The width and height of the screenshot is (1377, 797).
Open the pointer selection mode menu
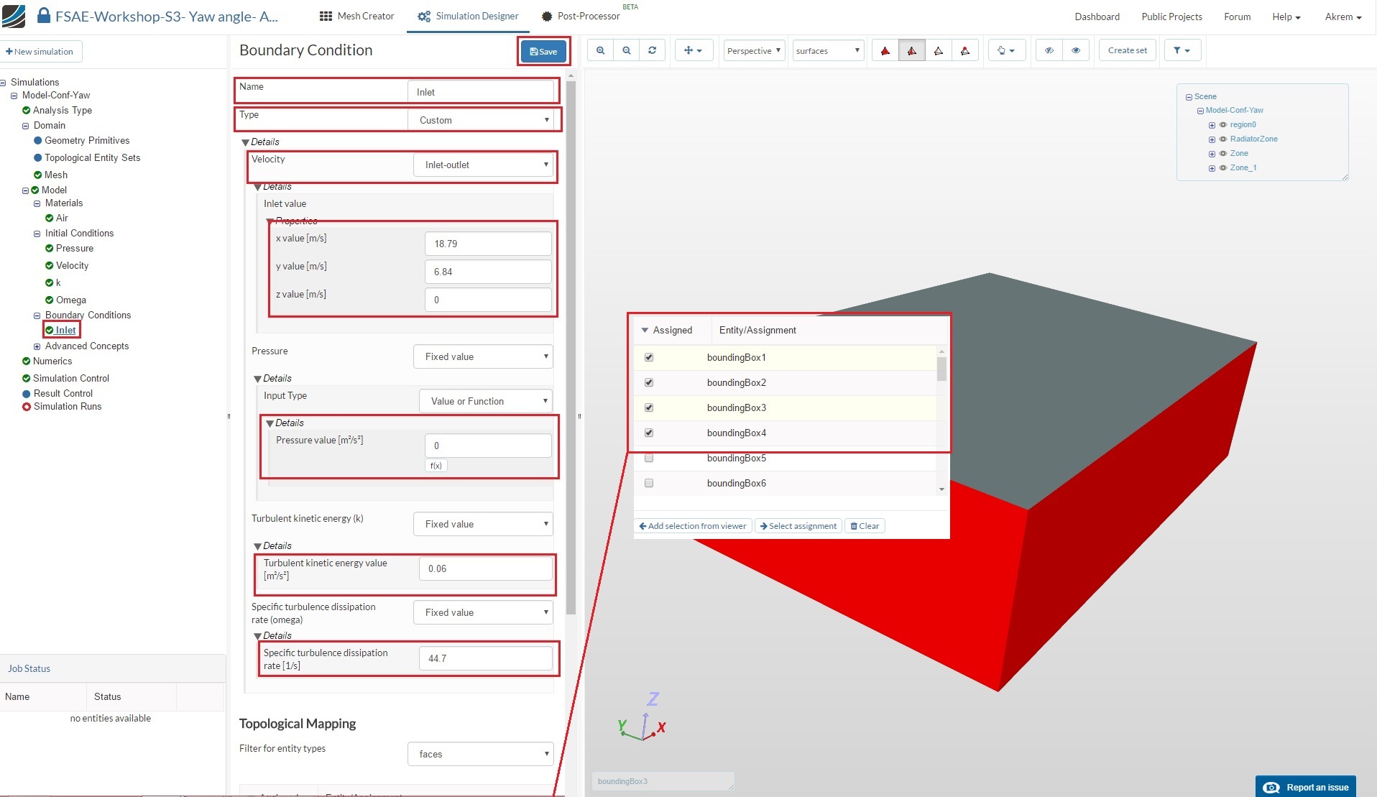pyautogui.click(x=1006, y=50)
